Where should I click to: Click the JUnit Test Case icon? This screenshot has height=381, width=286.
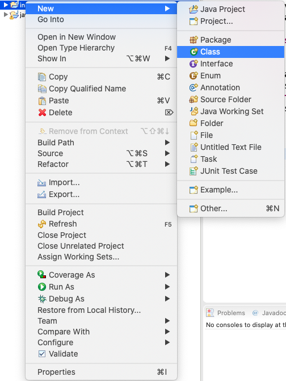194,171
